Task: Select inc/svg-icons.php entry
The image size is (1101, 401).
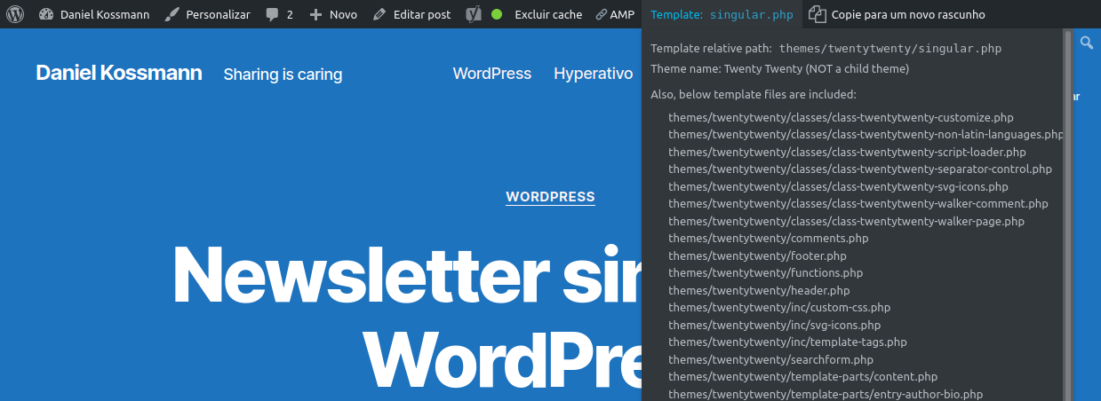Action: tap(775, 325)
